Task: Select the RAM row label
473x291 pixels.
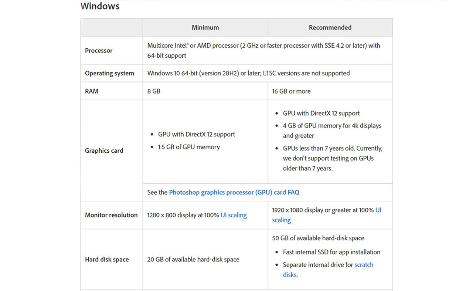Action: [92, 91]
